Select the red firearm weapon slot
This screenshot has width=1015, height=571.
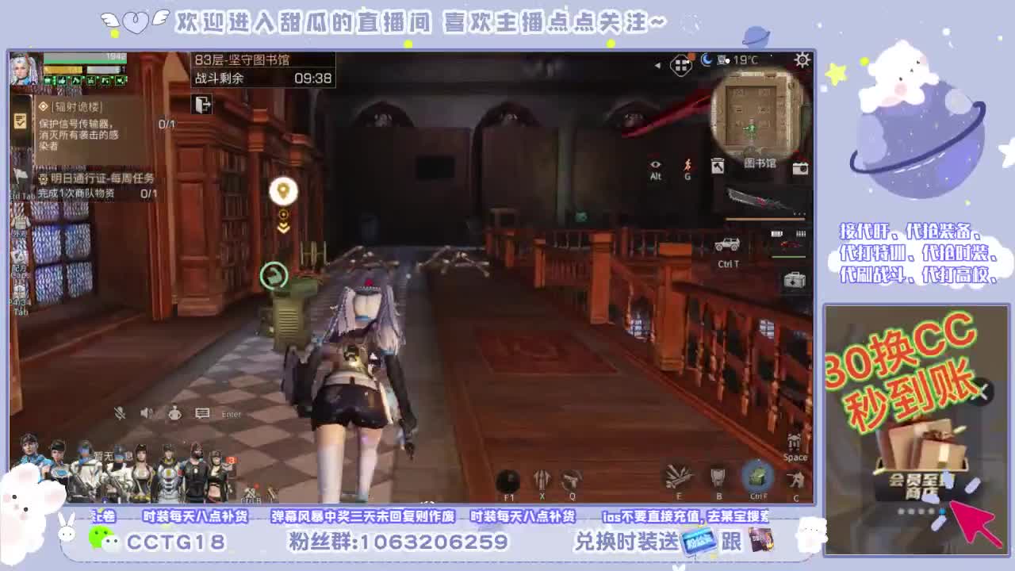(x=789, y=245)
